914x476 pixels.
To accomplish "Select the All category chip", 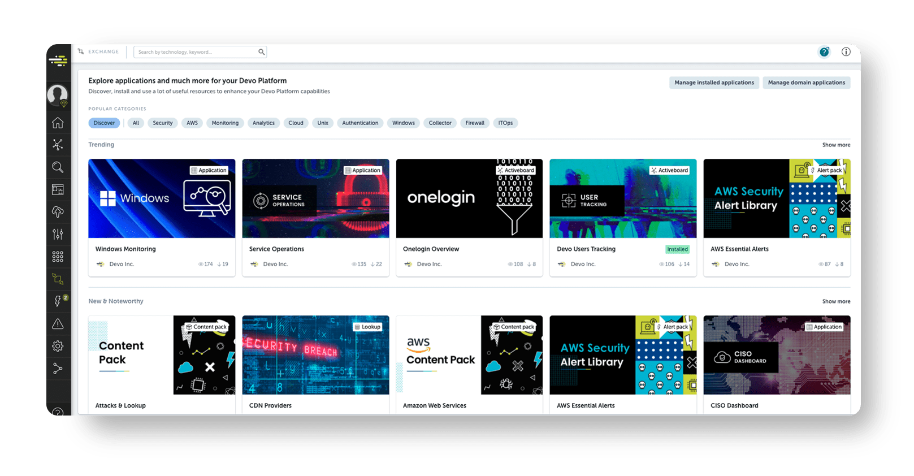I will click(136, 123).
